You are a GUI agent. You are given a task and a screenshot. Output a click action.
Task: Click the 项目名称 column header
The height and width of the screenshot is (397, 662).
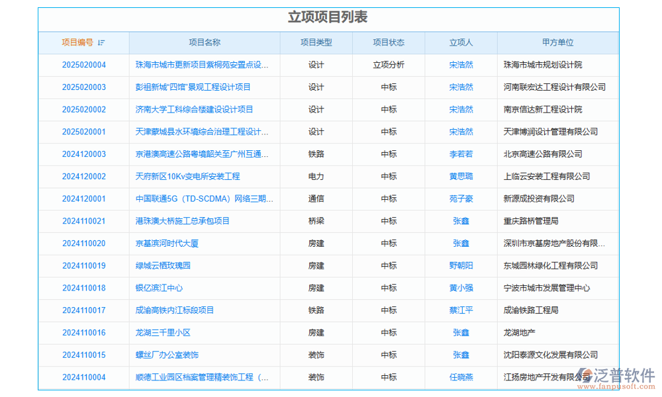coord(204,42)
